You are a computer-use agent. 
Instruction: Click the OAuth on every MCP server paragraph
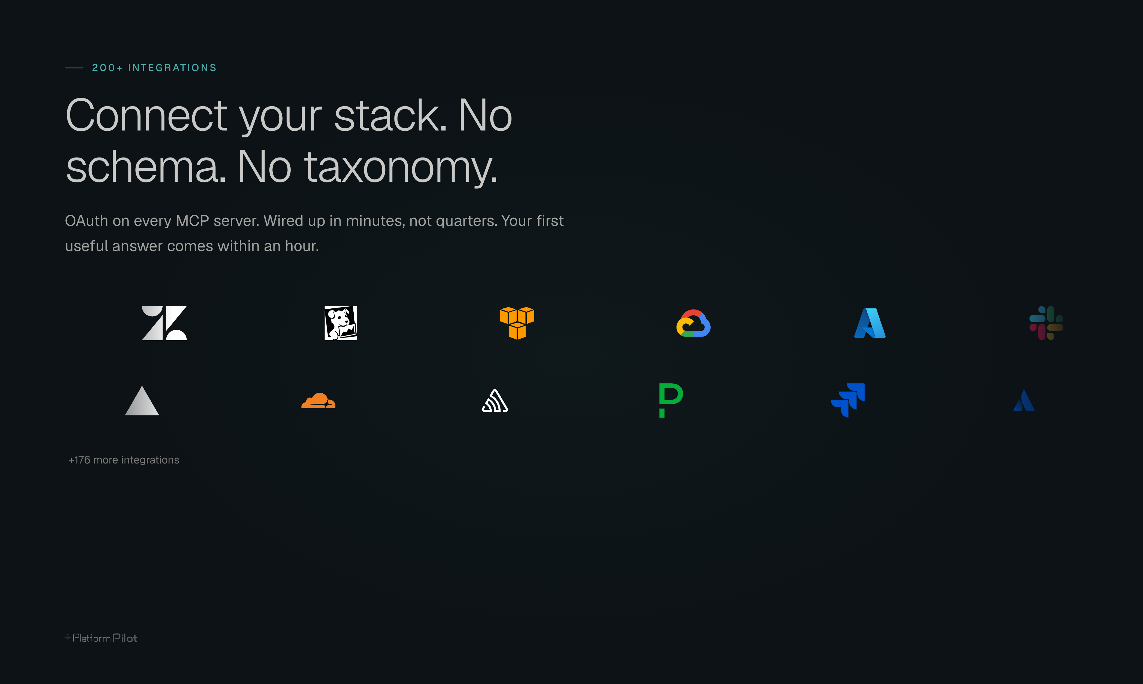point(314,233)
